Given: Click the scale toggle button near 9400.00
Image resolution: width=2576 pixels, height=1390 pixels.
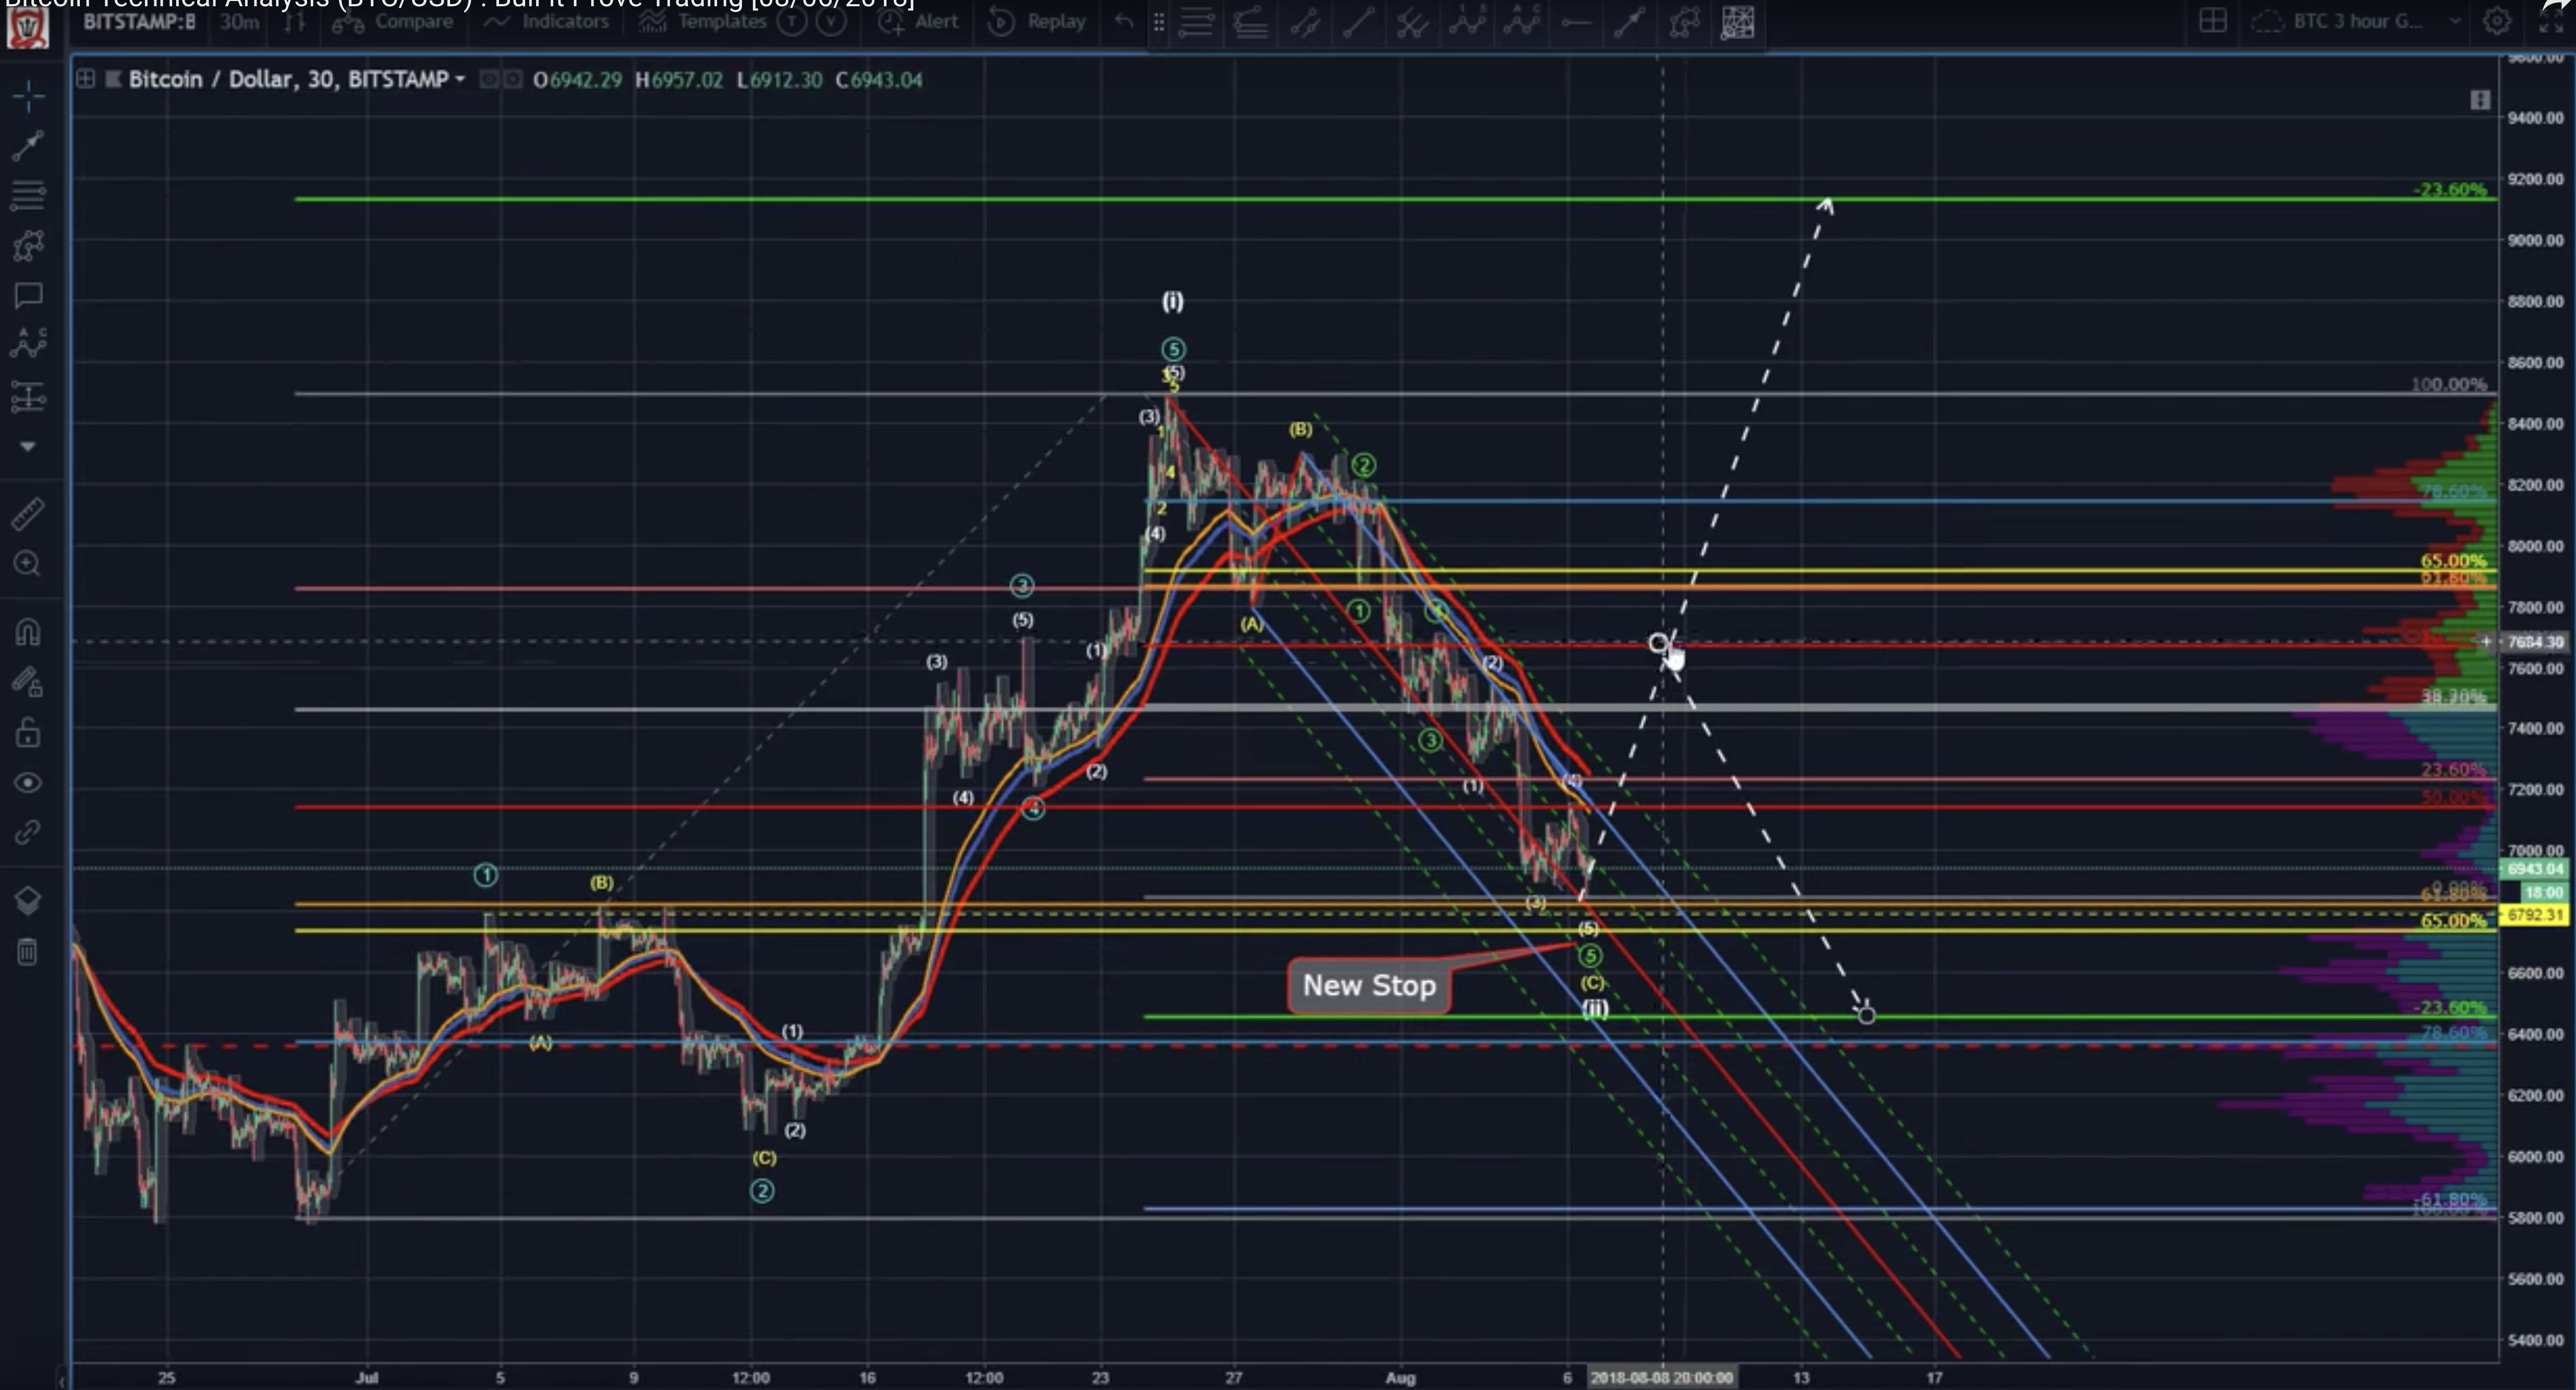Looking at the screenshot, I should (x=2480, y=100).
